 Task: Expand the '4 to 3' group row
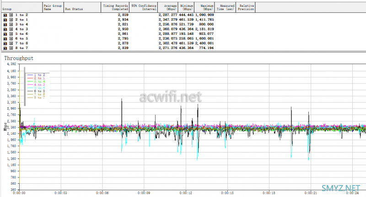click(x=11, y=29)
